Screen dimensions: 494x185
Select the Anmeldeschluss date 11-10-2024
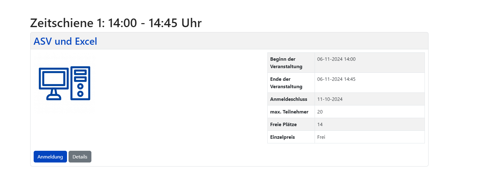click(330, 99)
